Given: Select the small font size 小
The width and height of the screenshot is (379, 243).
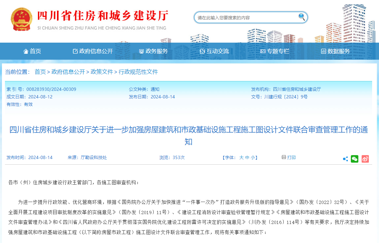Looking at the screenshot, I should 254,157.
